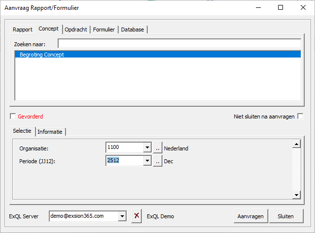
Task: Open the Opdracht tab
Action: click(x=76, y=29)
